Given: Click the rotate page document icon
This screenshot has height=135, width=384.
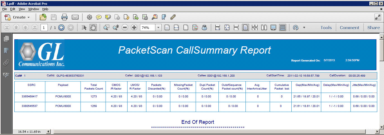Looking at the screenshot, I should tap(127, 17).
